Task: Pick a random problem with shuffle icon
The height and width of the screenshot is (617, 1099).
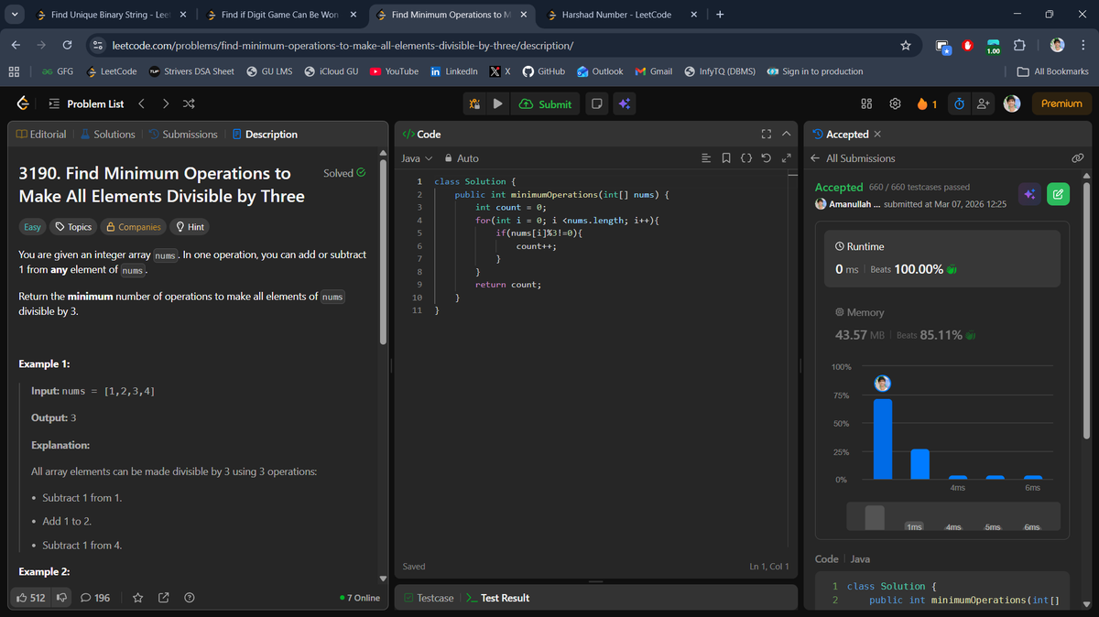Action: click(188, 104)
